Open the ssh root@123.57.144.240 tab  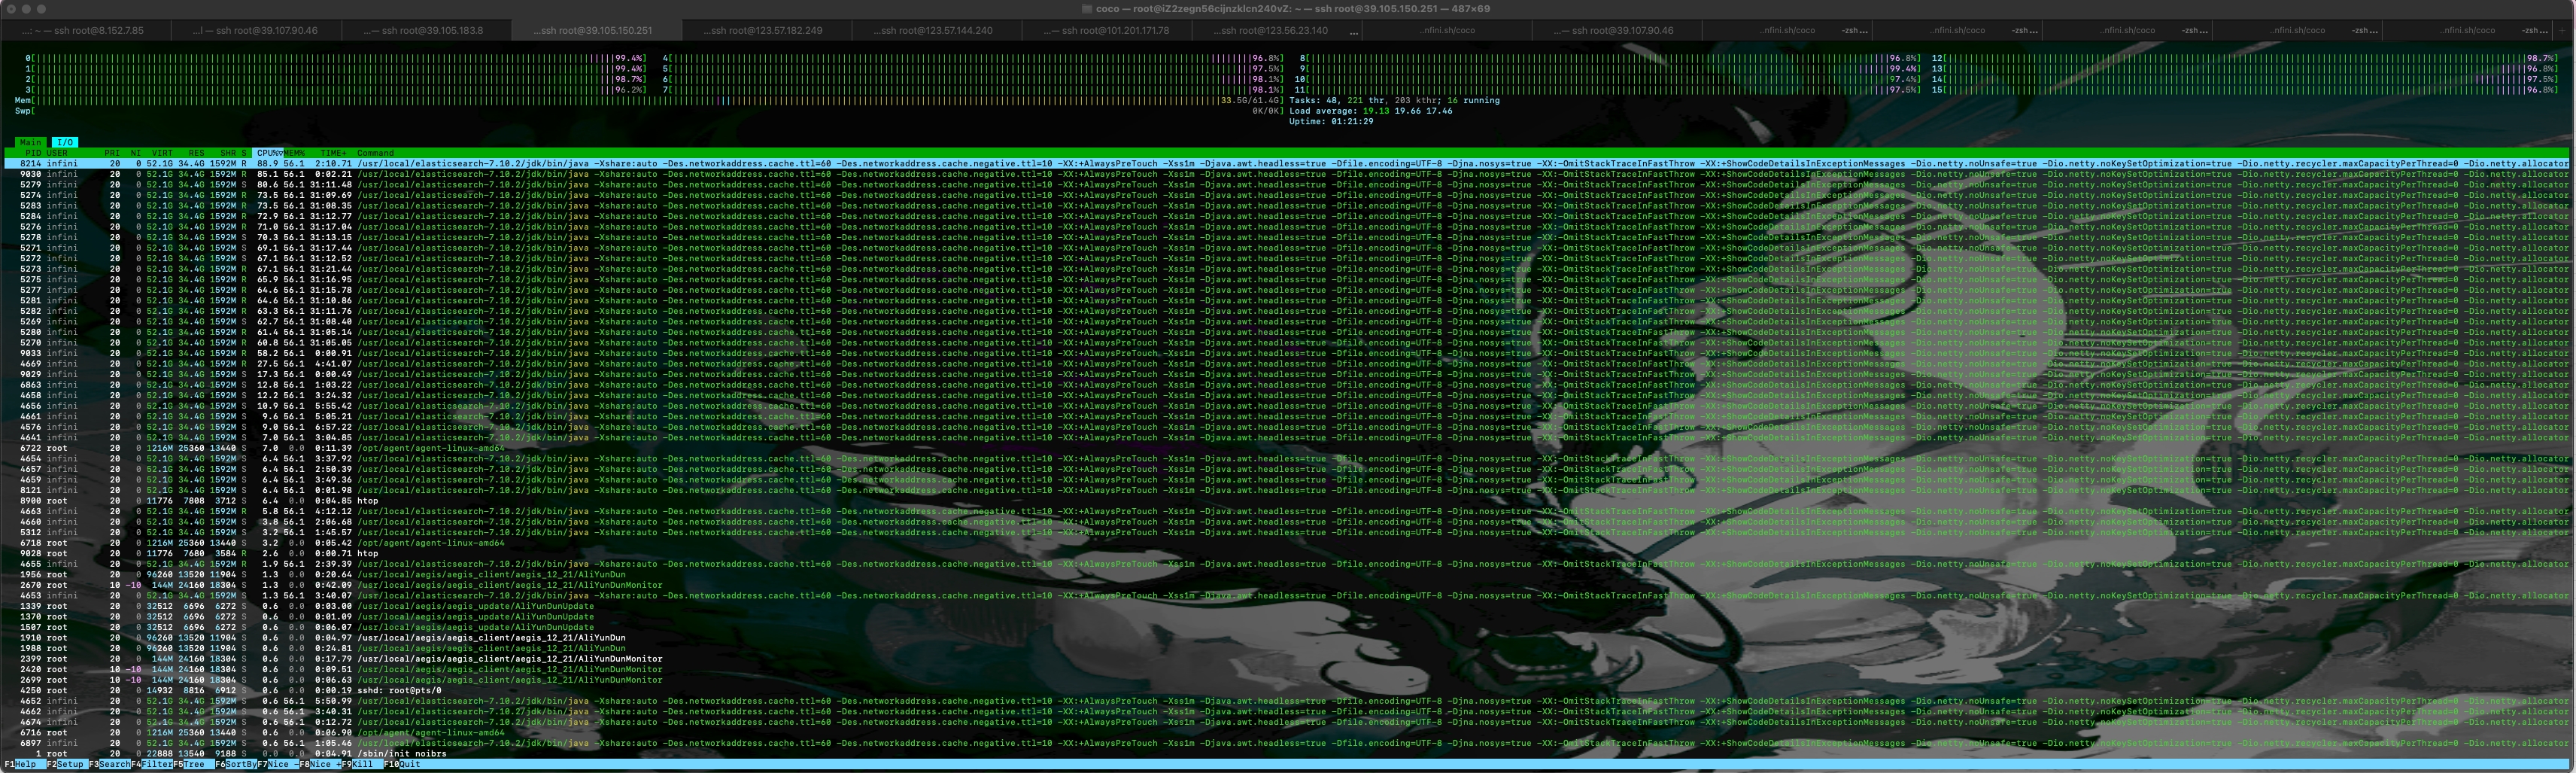[x=936, y=30]
